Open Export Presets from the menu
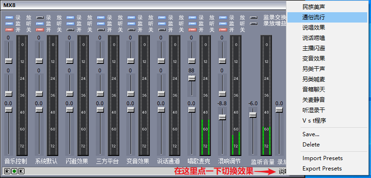This screenshot has width=371, height=178. click(x=327, y=169)
